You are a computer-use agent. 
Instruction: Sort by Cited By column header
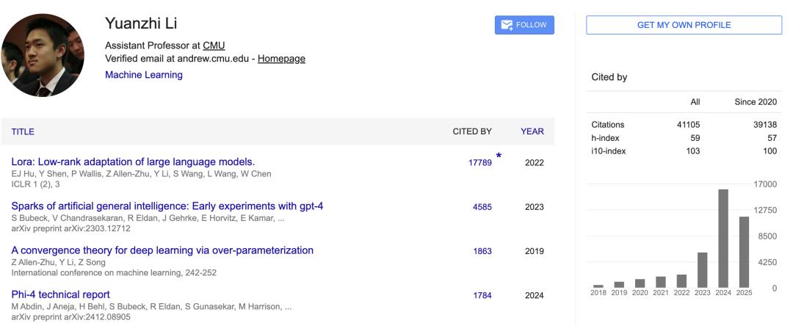click(x=471, y=132)
